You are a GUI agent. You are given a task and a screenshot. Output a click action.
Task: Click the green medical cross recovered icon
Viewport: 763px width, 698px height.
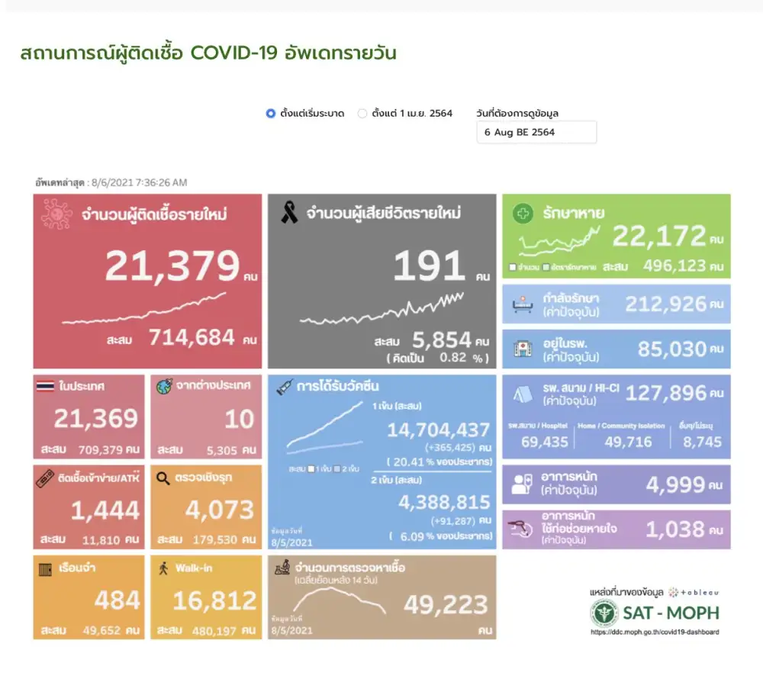click(x=523, y=214)
